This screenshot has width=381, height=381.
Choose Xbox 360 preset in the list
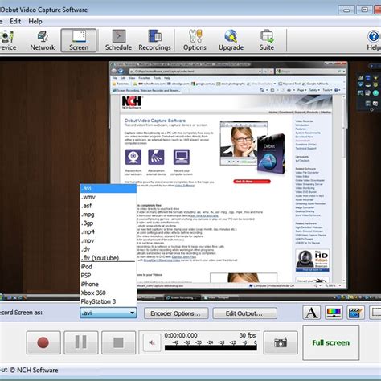[x=109, y=293]
